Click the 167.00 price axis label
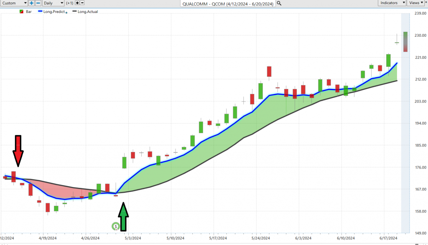This screenshot has width=428, height=245. pos(420,189)
